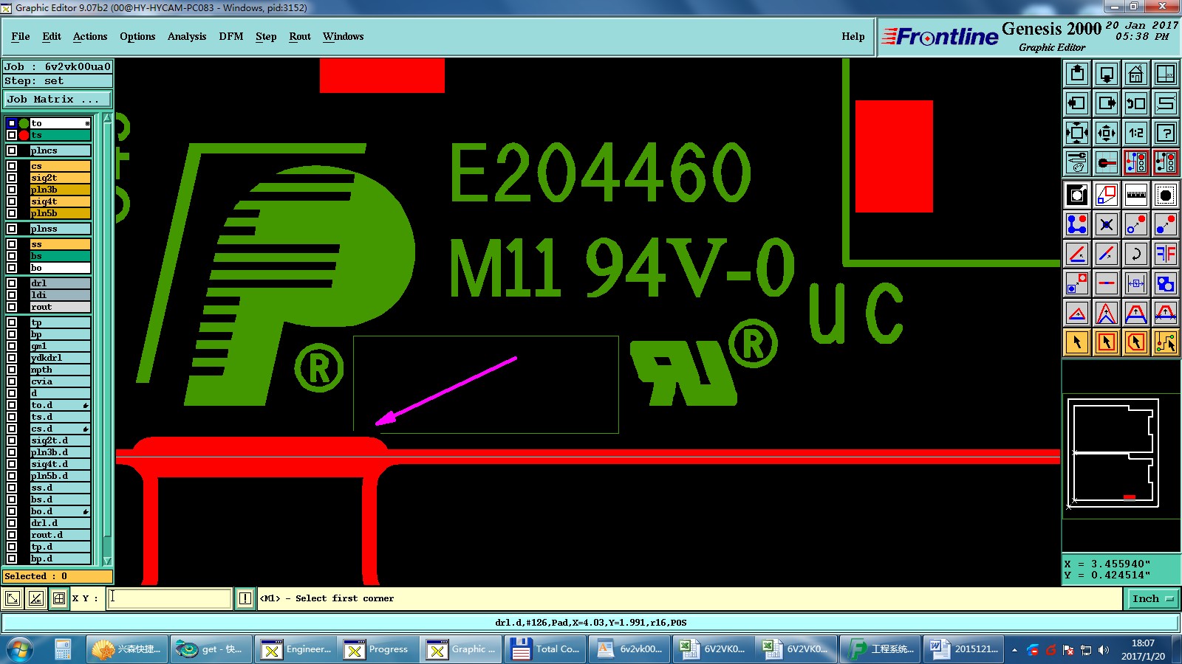This screenshot has height=664, width=1182.
Task: Click the green color dot of layer to
Action: point(24,123)
